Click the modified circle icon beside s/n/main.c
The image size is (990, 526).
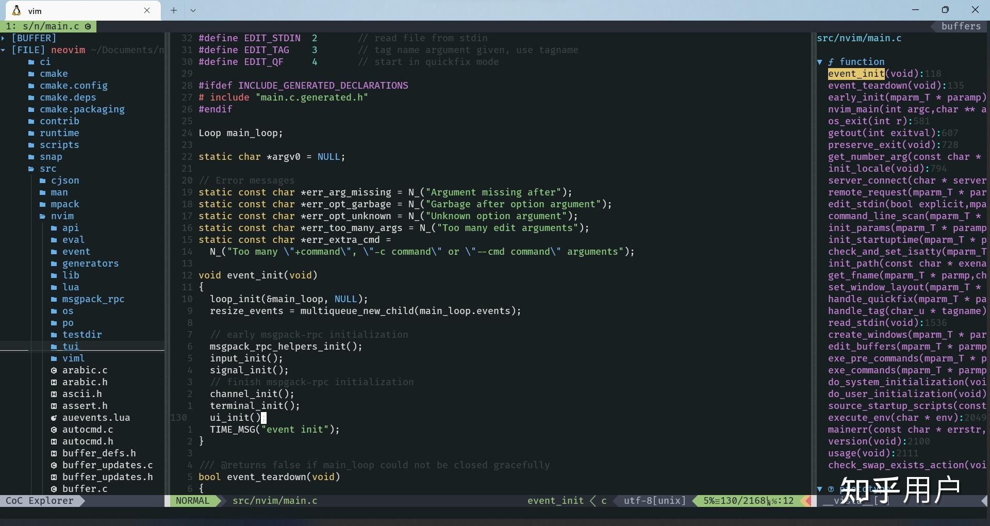coord(88,26)
